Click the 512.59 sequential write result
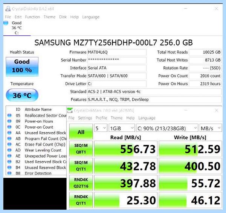Image resolution: width=226 pixels, height=213 pixels. click(x=190, y=149)
